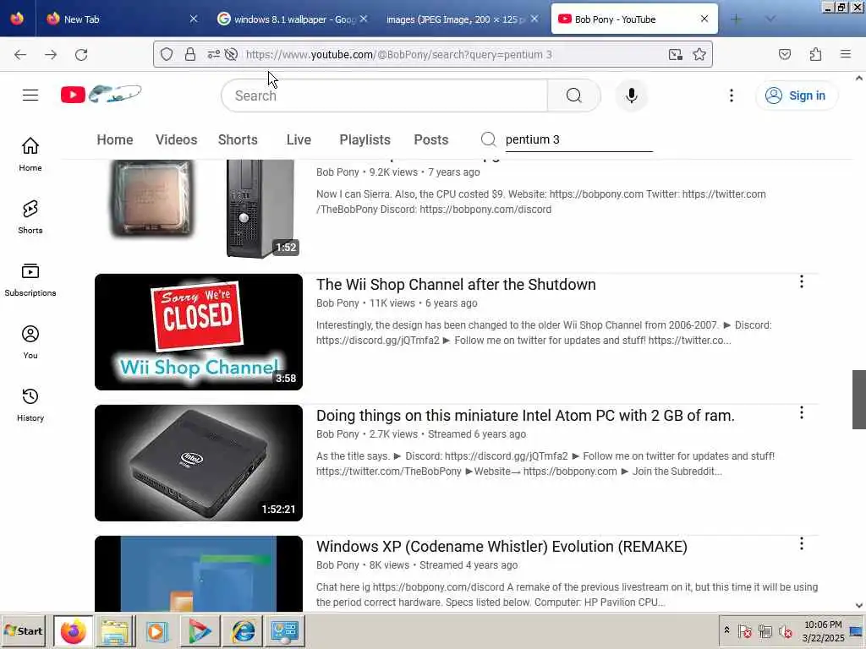Open YouTube settings three-dot menu
The height and width of the screenshot is (649, 866).
tap(732, 95)
